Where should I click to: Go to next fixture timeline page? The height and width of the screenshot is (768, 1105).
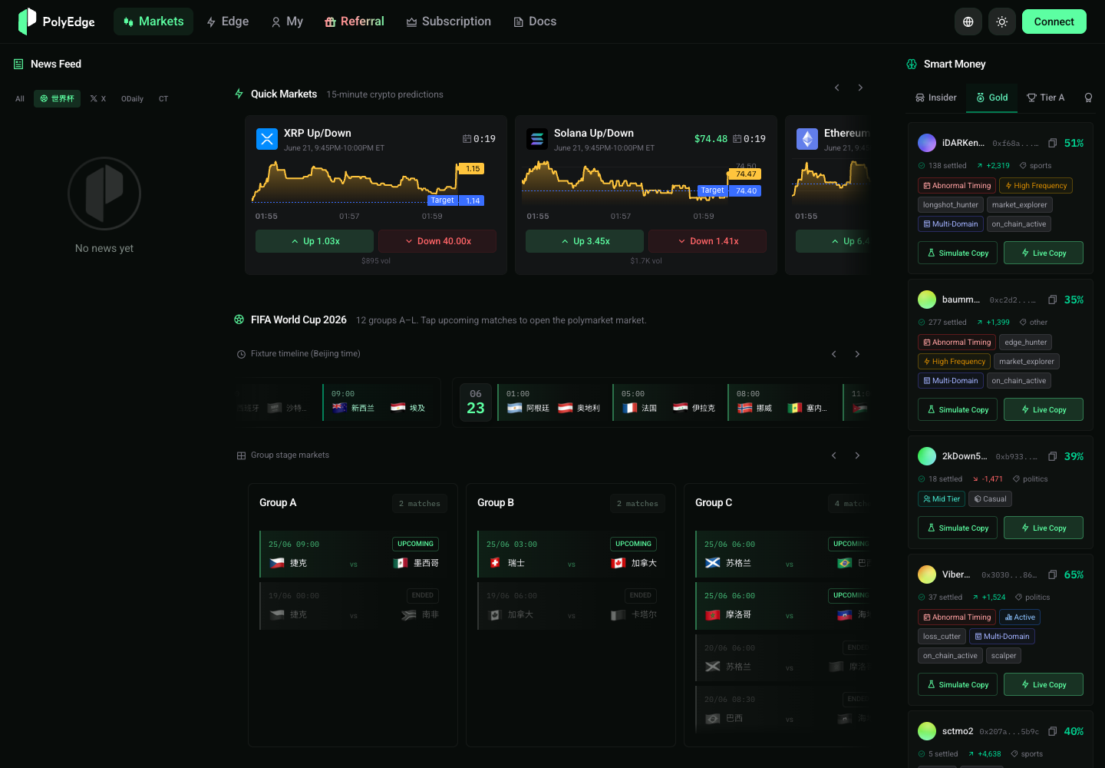point(857,354)
